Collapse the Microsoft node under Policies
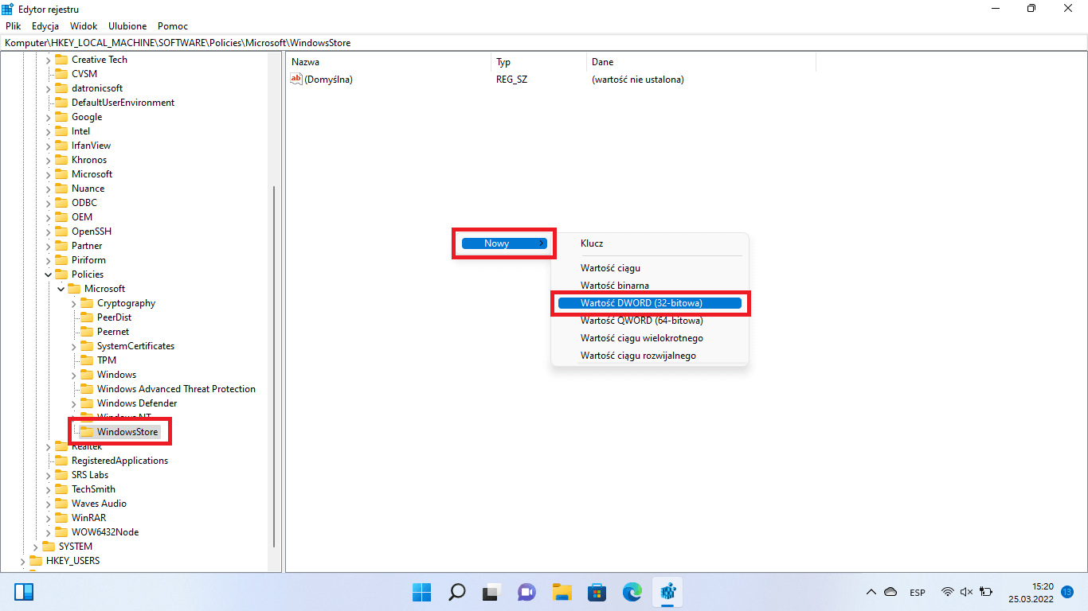Screen dimensions: 1088x611 61,288
